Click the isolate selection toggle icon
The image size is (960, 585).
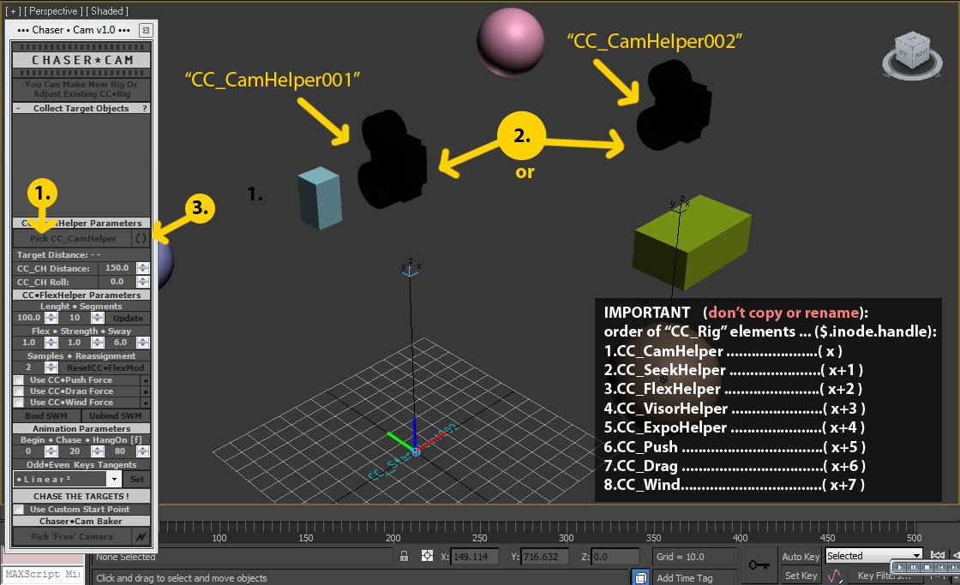(640, 577)
